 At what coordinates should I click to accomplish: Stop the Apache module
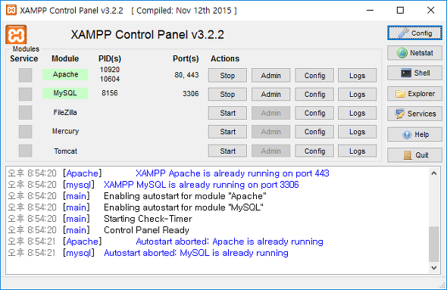pyautogui.click(x=227, y=76)
